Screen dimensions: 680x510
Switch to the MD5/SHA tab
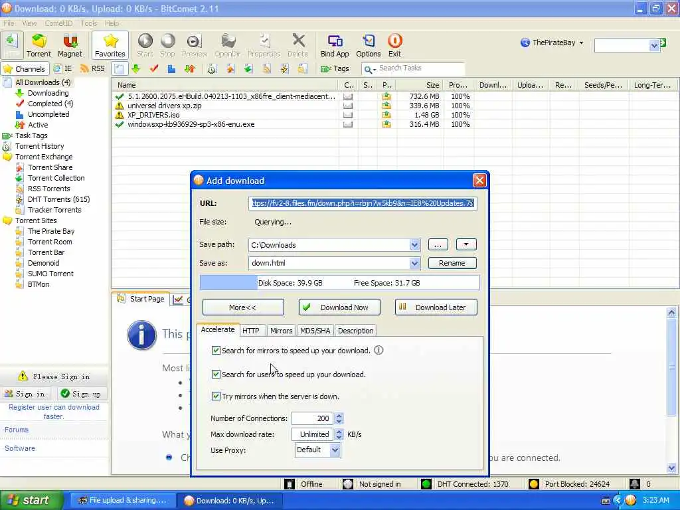315,331
